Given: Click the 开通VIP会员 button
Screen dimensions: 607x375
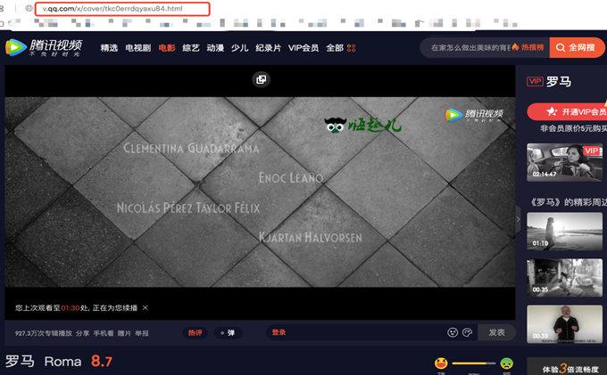Looking at the screenshot, I should point(567,111).
